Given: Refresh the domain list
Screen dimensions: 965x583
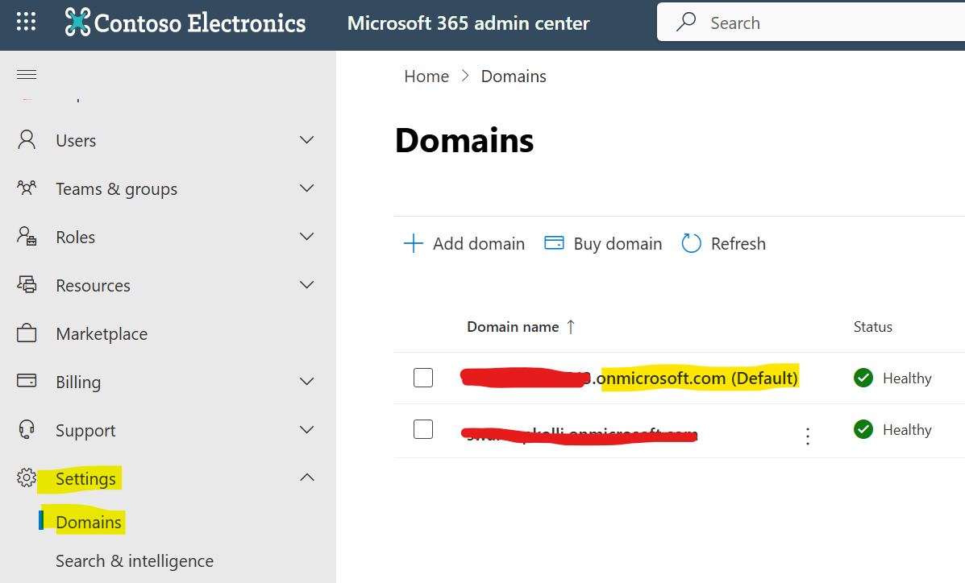Looking at the screenshot, I should (x=723, y=243).
